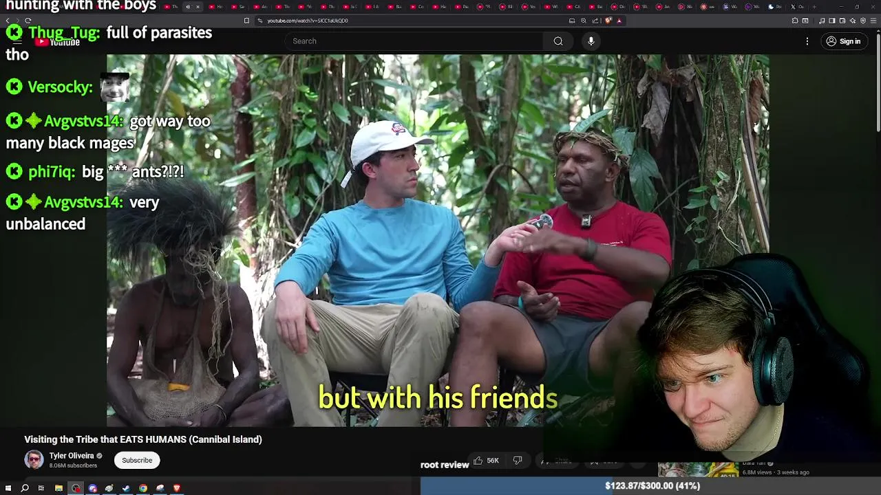The width and height of the screenshot is (881, 495).
Task: Open a new browser tab
Action: (x=814, y=7)
